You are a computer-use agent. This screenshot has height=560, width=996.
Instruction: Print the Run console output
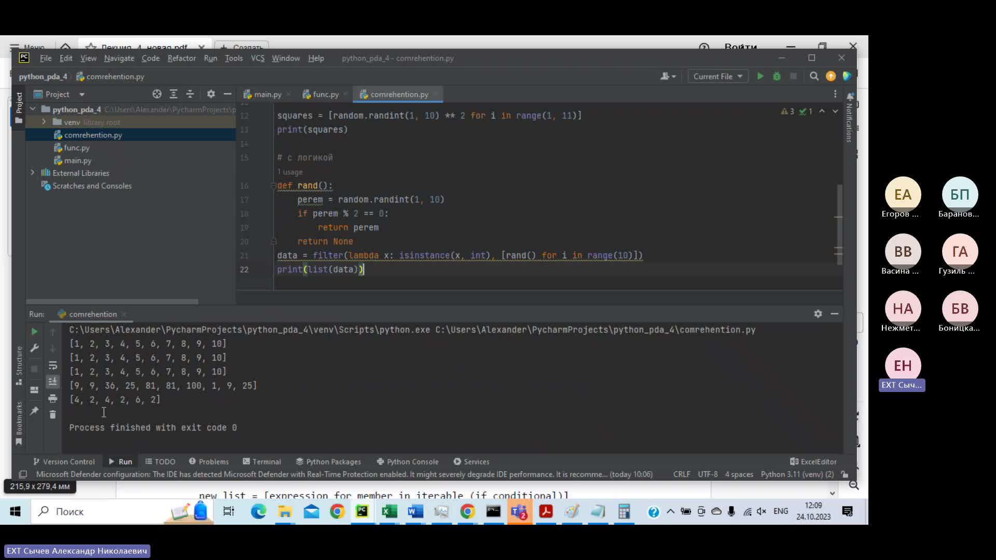[x=52, y=398]
